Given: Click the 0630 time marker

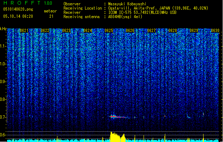Looking at the screenshot, I should [215, 31].
